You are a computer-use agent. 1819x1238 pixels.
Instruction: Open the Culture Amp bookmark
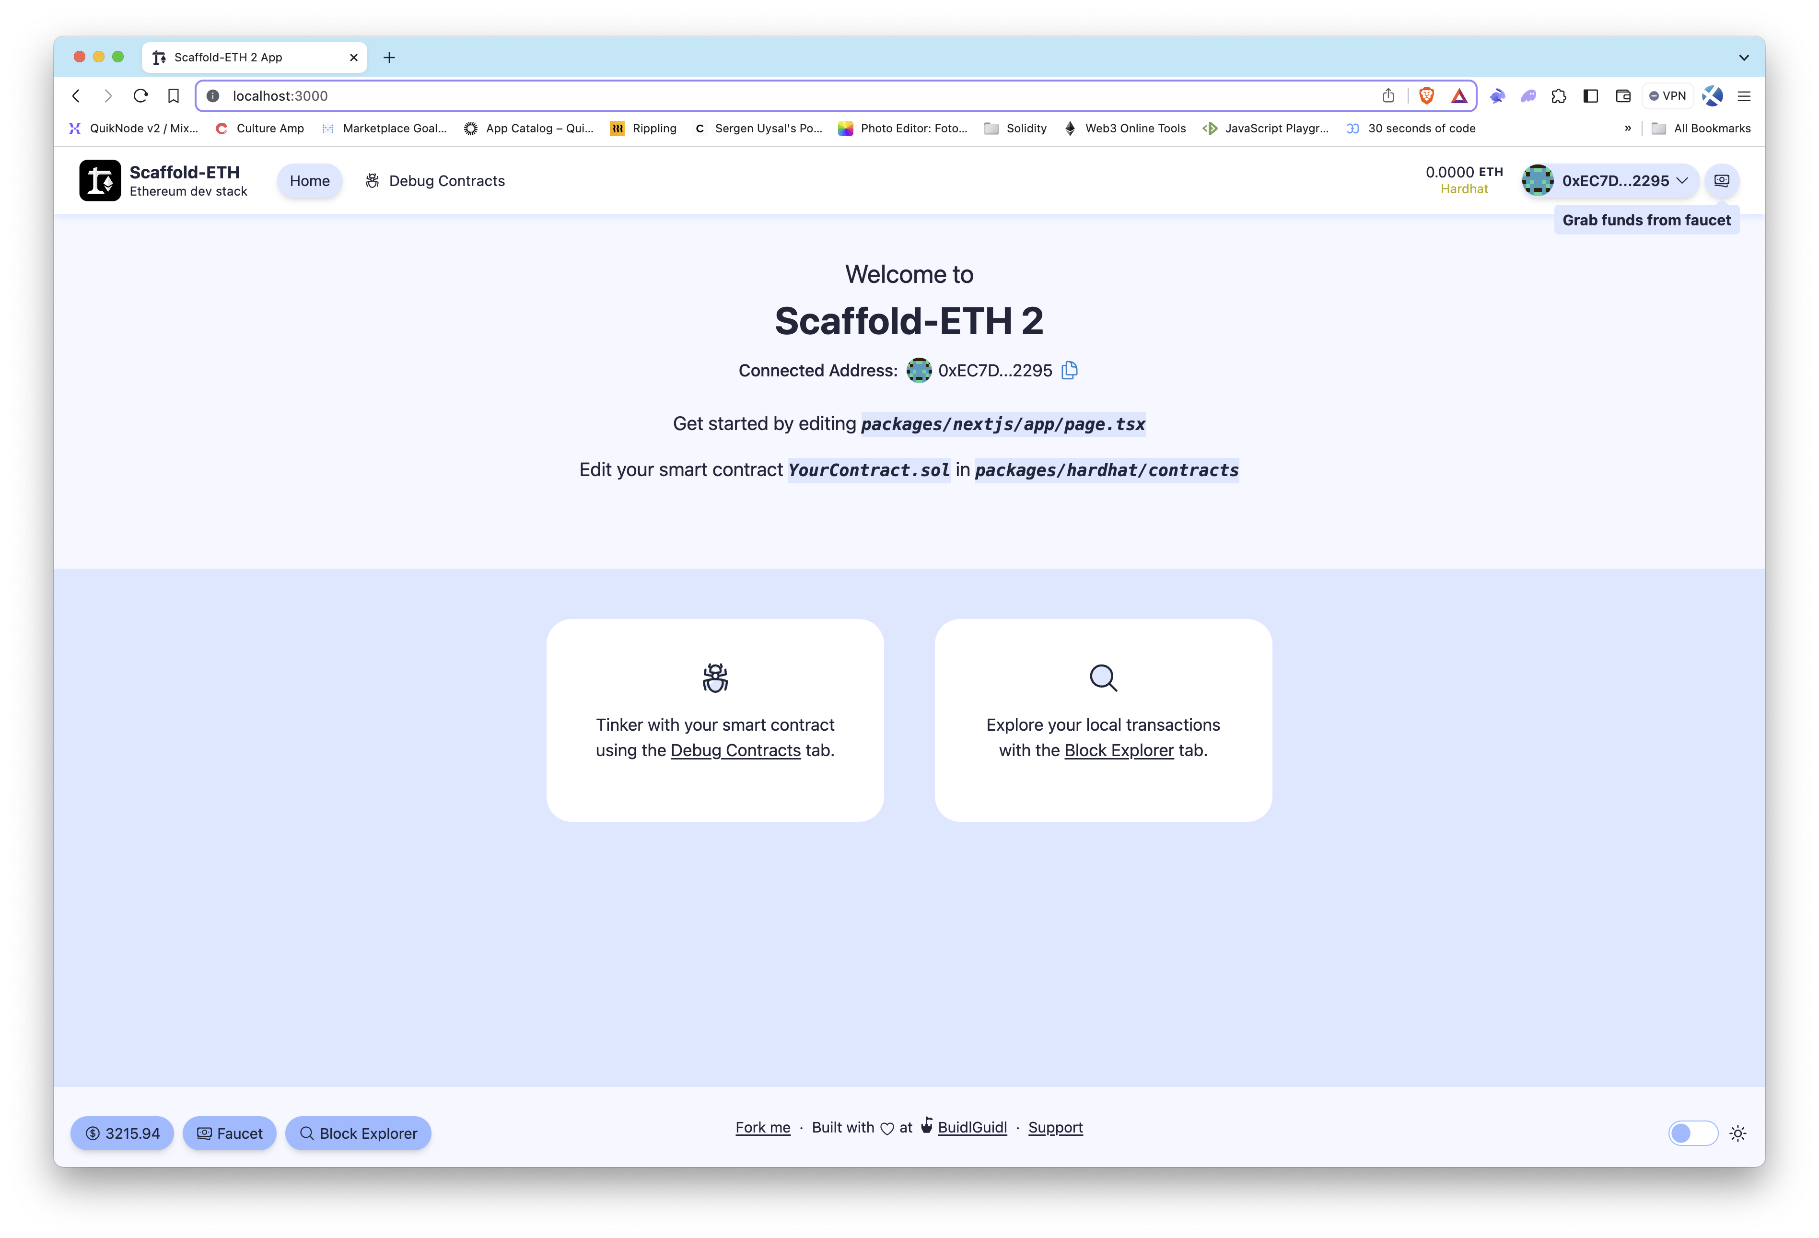coord(260,128)
